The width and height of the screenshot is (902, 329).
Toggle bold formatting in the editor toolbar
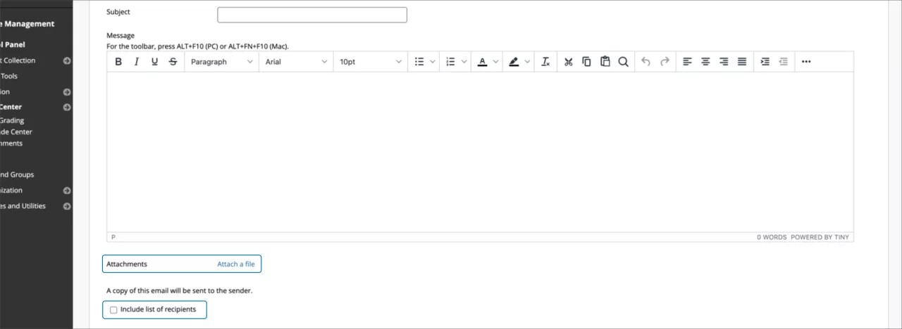pyautogui.click(x=118, y=62)
